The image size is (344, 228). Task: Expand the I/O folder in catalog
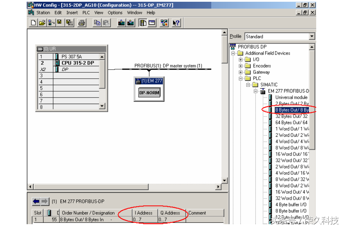[x=240, y=60]
